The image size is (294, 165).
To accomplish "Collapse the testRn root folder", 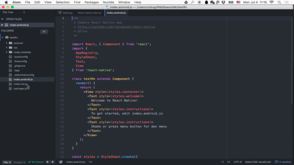I will (2, 38).
